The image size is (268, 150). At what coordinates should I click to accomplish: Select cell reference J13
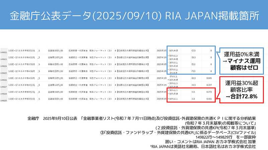tap(193, 99)
